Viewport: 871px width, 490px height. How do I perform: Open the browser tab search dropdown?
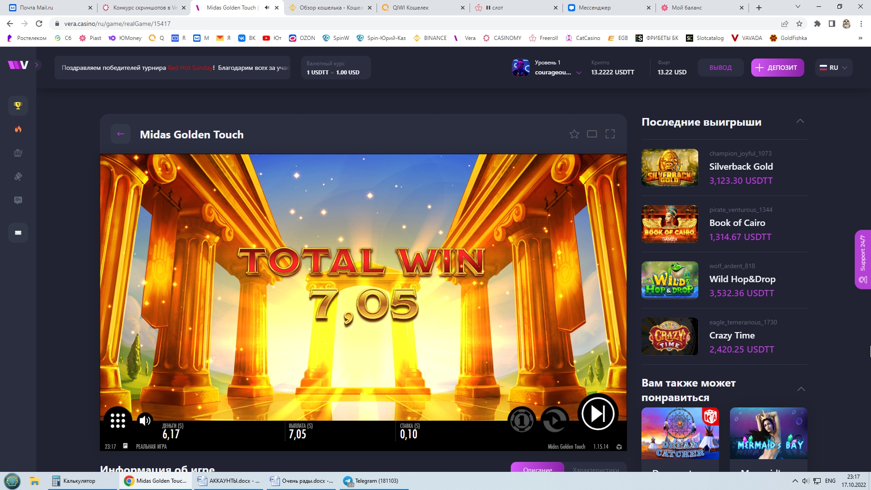pyautogui.click(x=798, y=7)
